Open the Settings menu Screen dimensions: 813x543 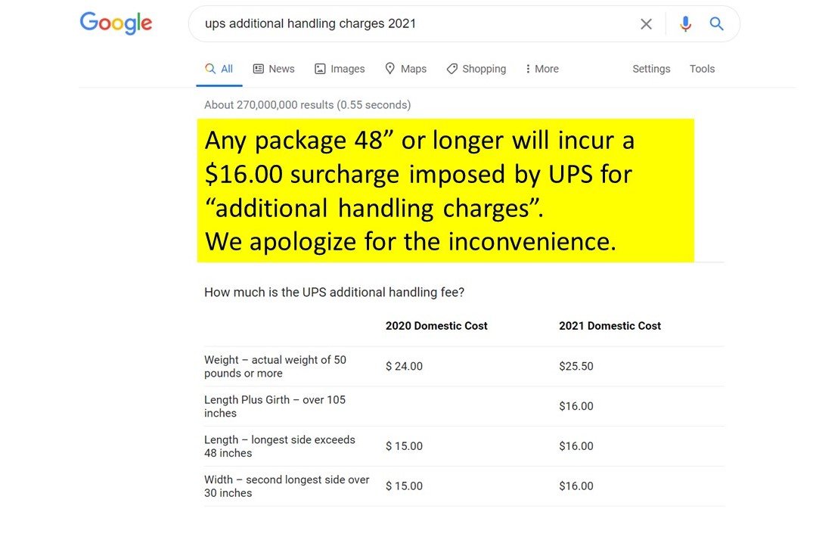[x=651, y=69]
